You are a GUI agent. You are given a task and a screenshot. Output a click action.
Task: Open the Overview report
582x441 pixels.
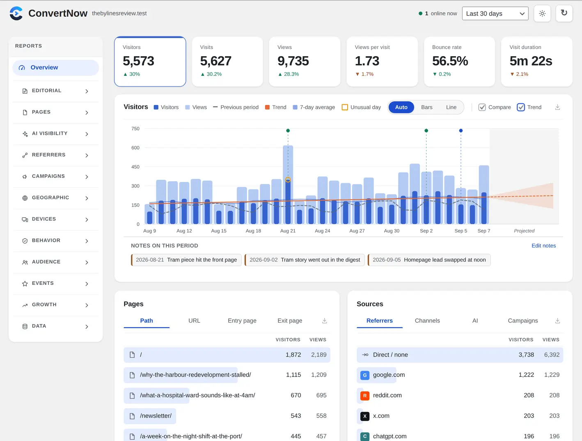pos(56,68)
